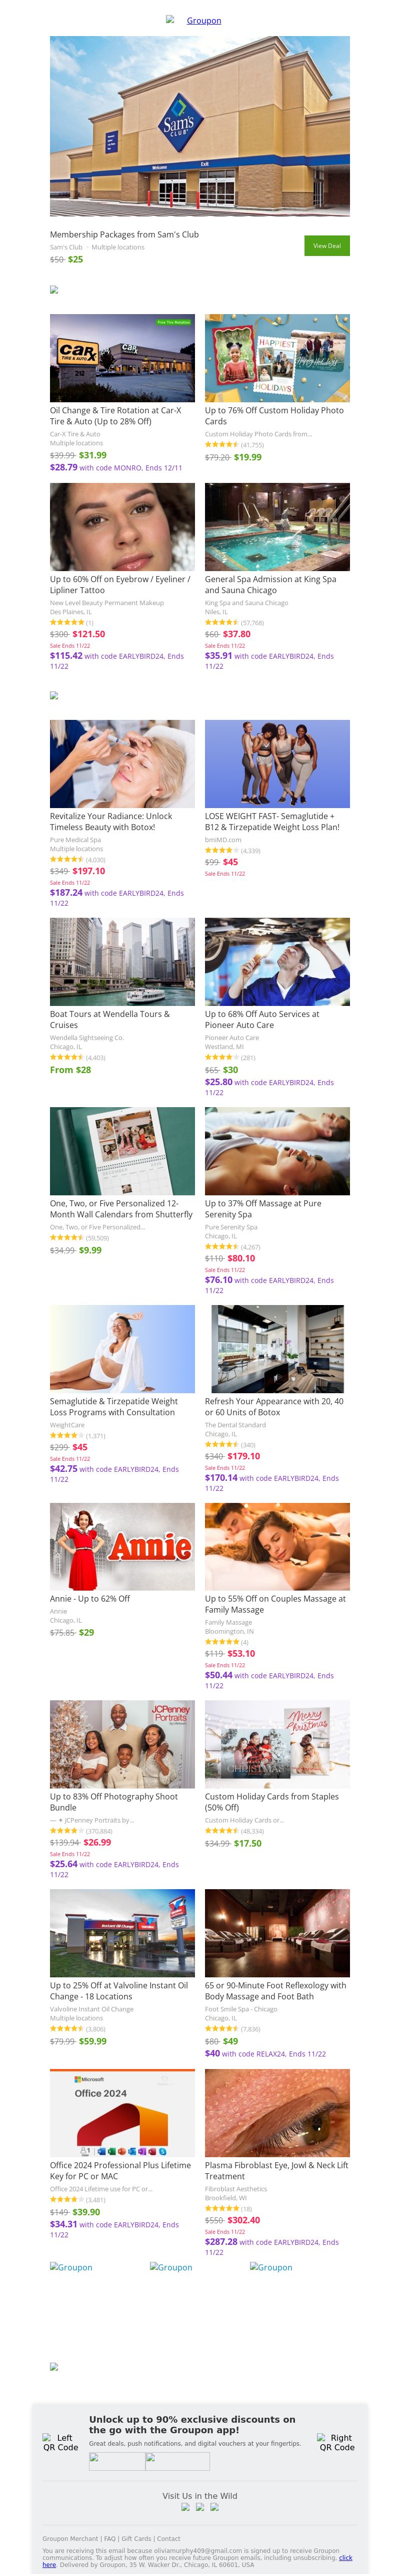Click the Left QR Code image

60,2442
